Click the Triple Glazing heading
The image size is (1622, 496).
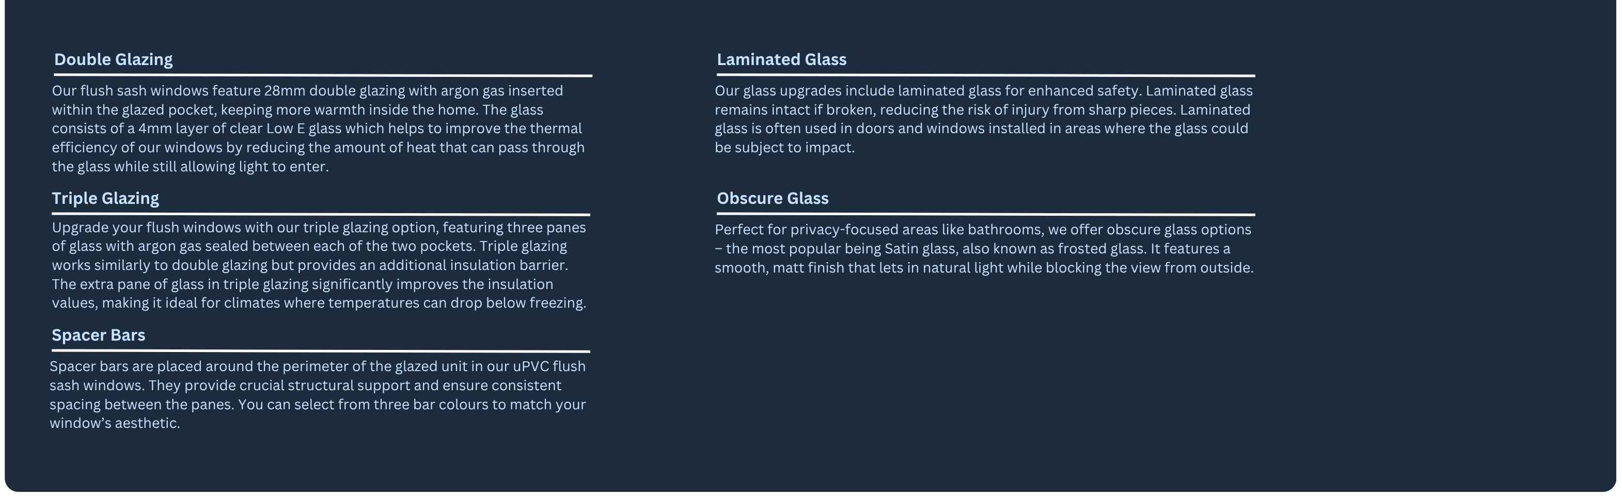click(105, 199)
